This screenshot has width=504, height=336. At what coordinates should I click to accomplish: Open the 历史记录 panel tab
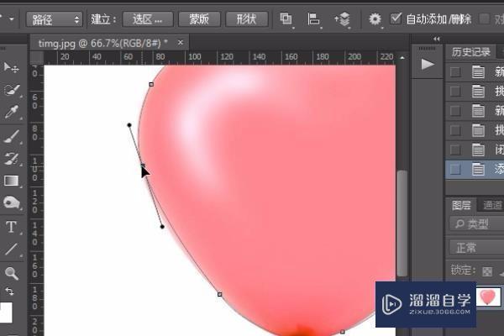[471, 52]
